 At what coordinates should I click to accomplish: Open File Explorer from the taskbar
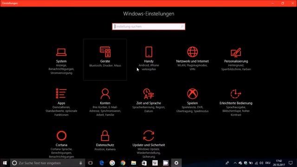pyautogui.click(x=134, y=163)
